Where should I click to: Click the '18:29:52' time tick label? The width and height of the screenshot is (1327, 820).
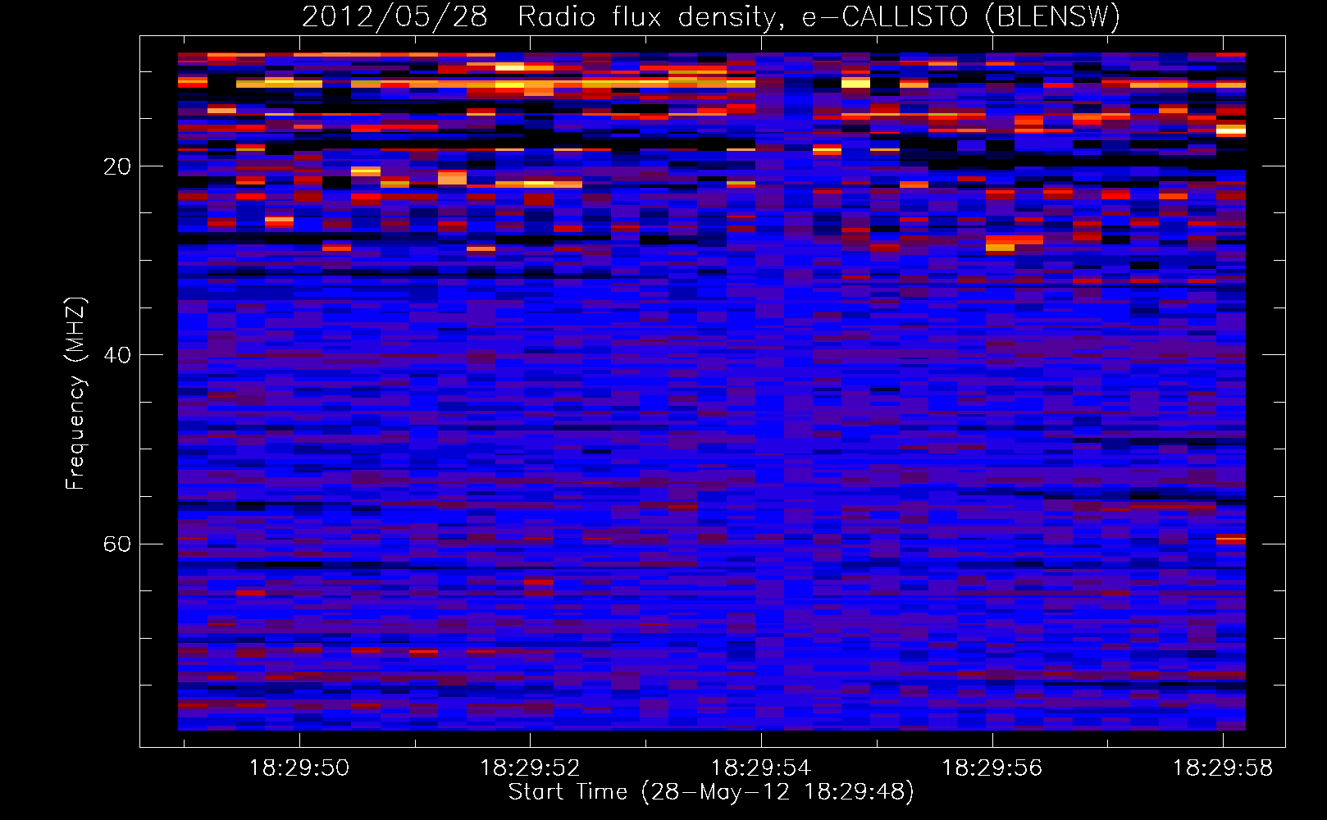(x=530, y=768)
